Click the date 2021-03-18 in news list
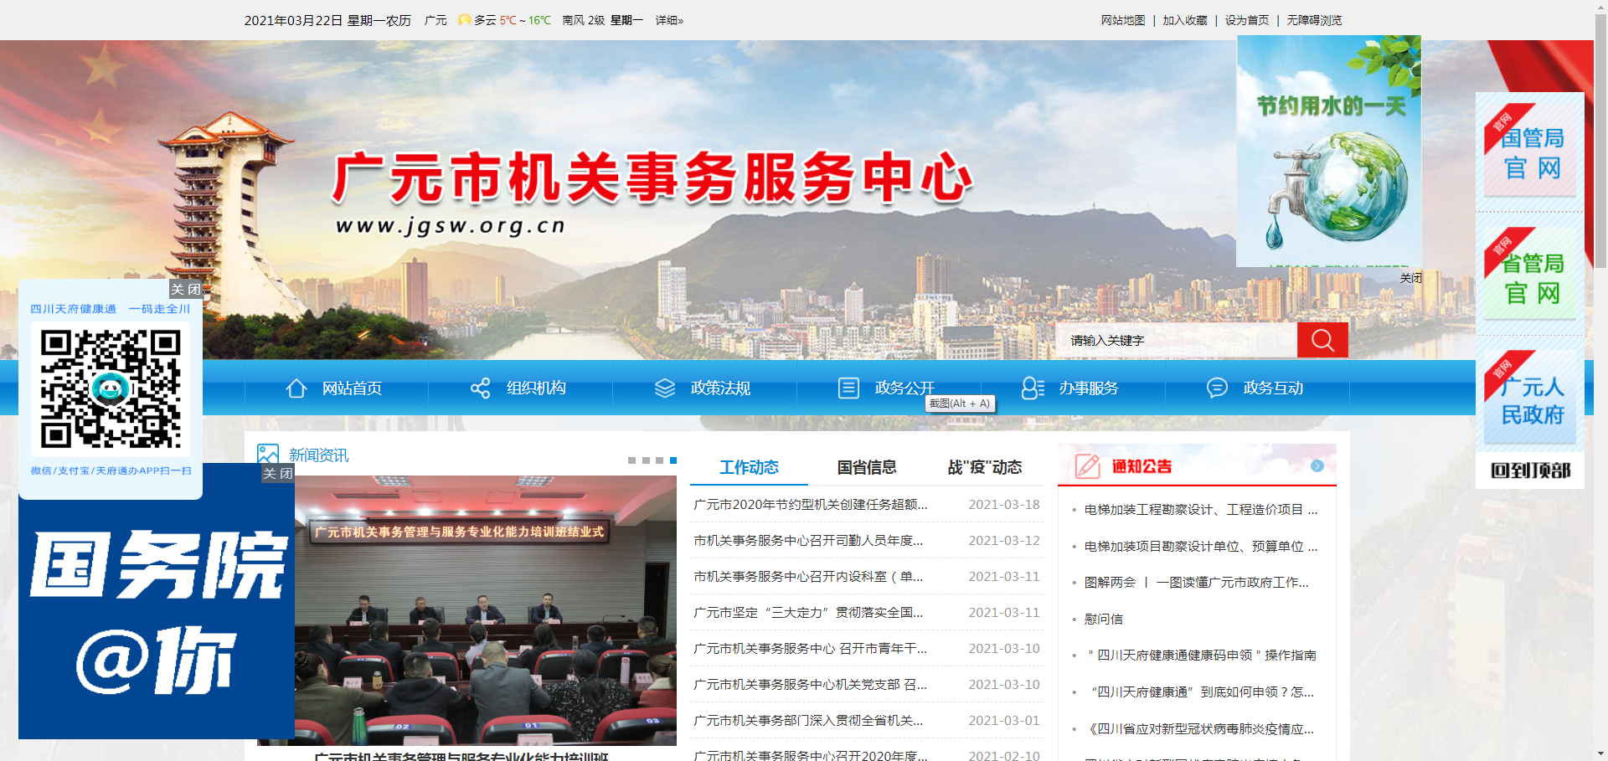Viewport: 1608px width, 761px height. point(1004,504)
